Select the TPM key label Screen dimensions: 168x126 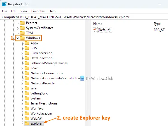click(29, 33)
